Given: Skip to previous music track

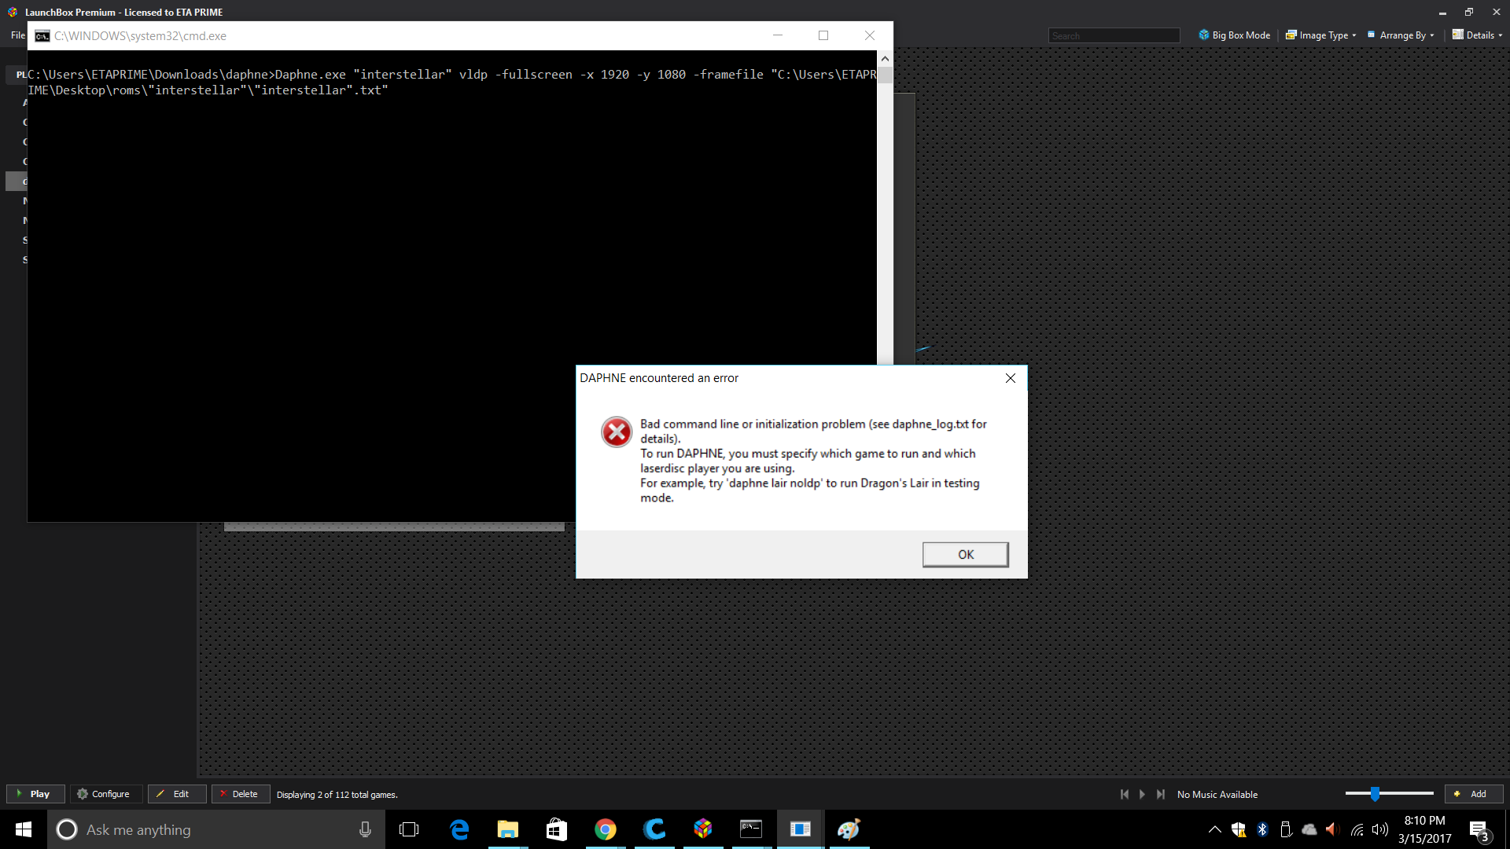Looking at the screenshot, I should 1125,794.
